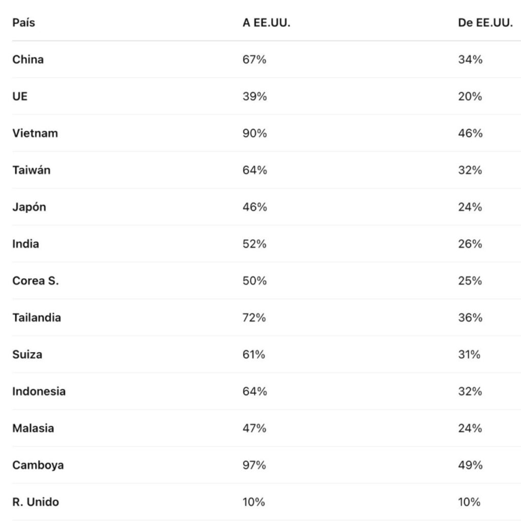Select the Taiwán country cell

32,170
